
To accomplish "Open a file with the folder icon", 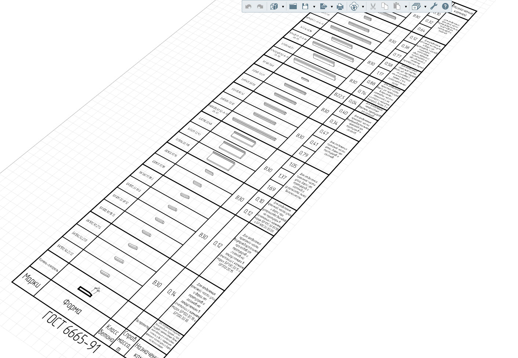I will (x=293, y=6).
